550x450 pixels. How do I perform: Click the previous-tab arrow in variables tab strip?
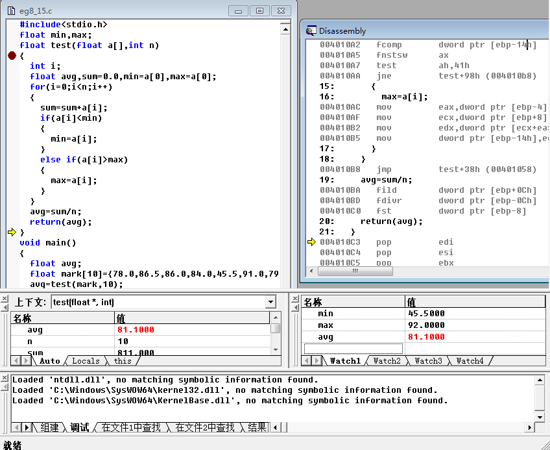pyautogui.click(x=16, y=361)
